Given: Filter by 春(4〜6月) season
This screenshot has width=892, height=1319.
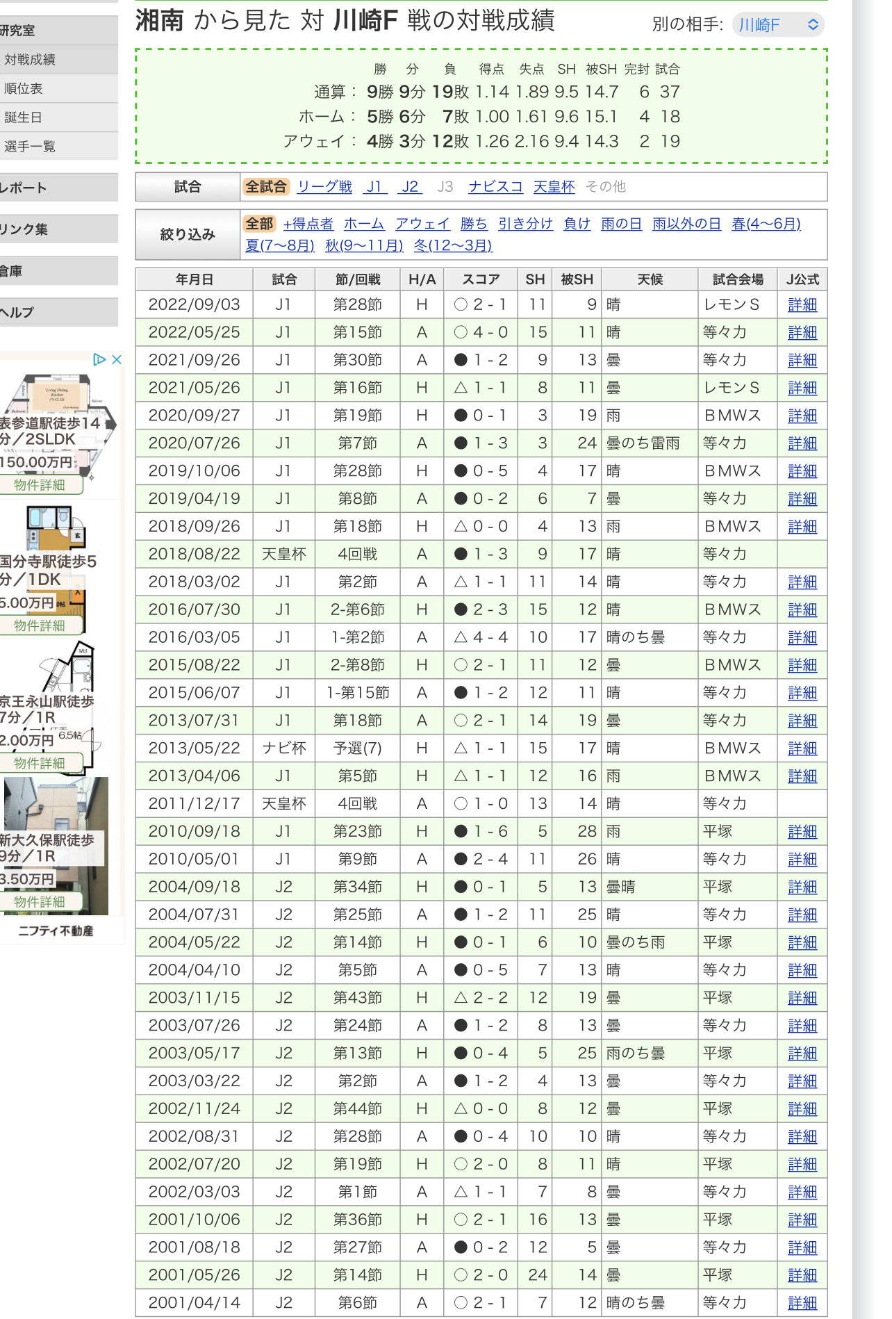Looking at the screenshot, I should (x=766, y=224).
